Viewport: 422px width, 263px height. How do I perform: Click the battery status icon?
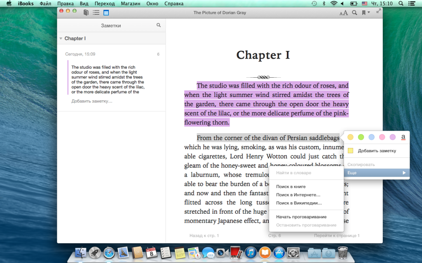coord(354,3)
